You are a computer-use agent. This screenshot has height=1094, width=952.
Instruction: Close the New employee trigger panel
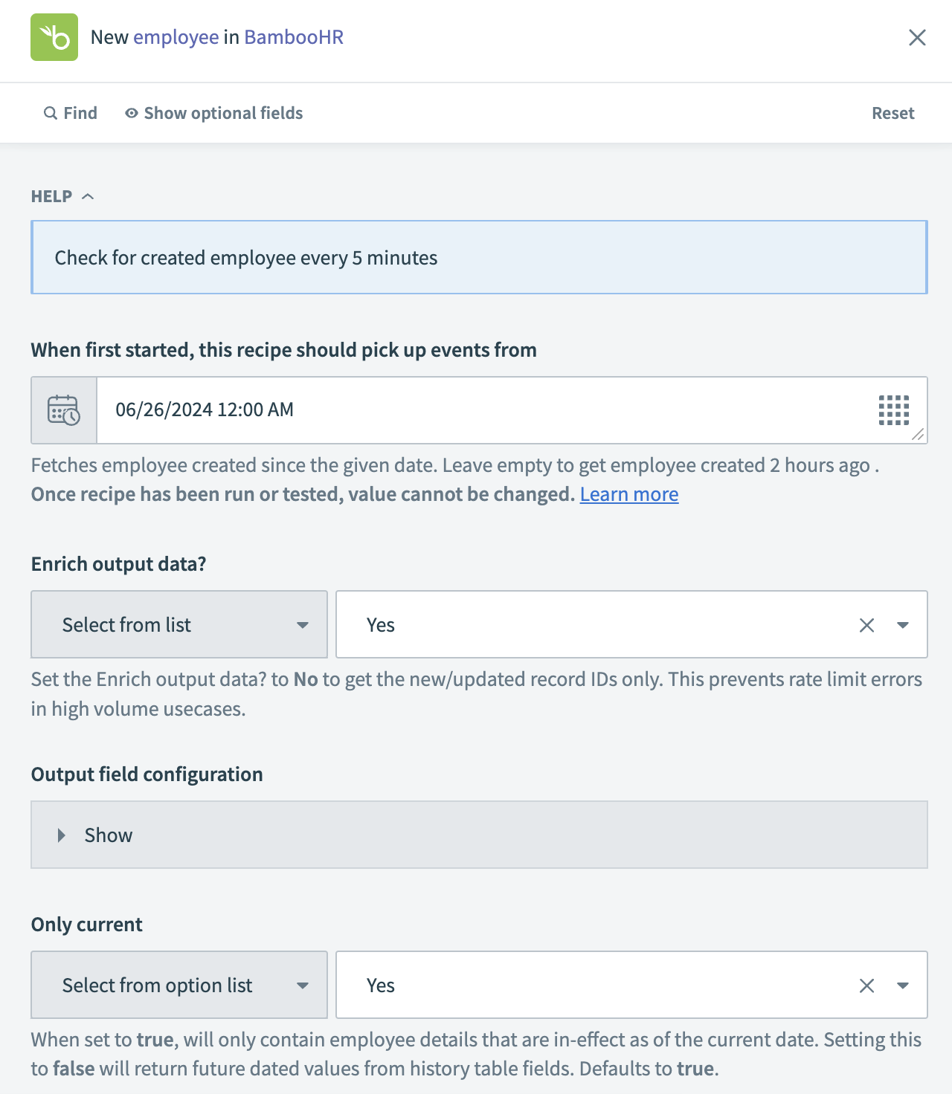coord(917,37)
